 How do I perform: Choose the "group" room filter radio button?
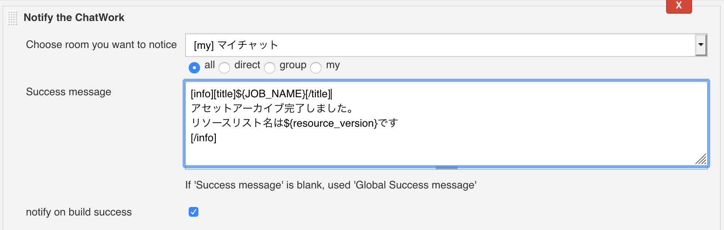[x=270, y=68]
